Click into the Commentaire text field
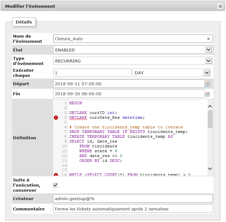The height and width of the screenshot is (222, 226). [x=133, y=209]
